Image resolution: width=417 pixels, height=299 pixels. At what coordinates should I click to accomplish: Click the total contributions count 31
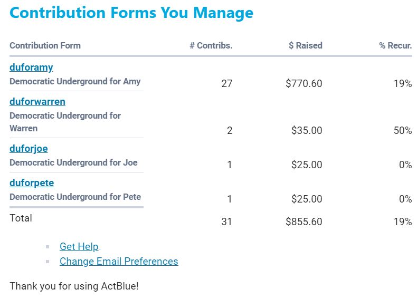click(x=226, y=222)
